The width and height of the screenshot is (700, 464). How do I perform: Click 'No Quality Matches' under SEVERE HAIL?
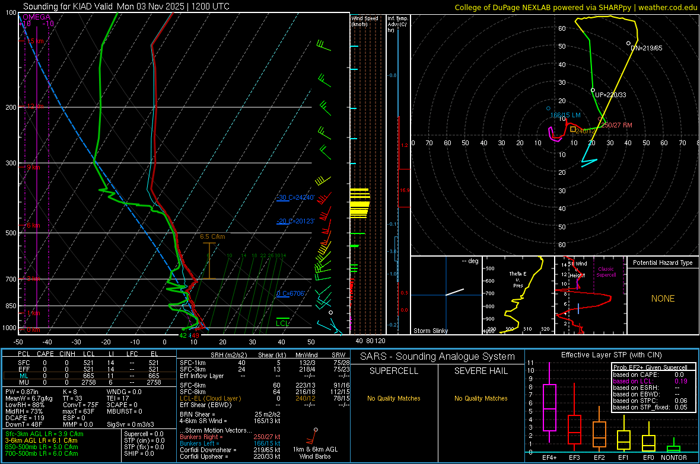481,398
